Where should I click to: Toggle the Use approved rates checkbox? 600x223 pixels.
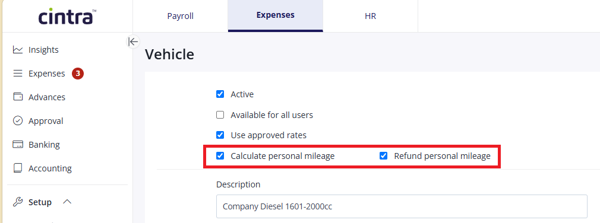220,135
